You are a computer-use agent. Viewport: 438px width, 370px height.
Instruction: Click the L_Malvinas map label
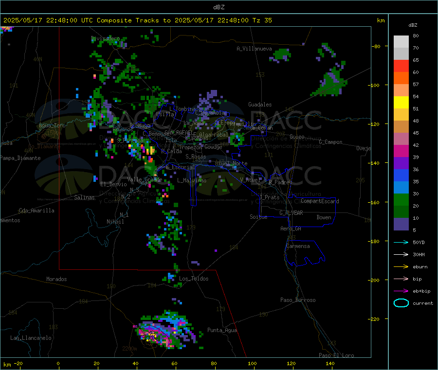coord(192,180)
